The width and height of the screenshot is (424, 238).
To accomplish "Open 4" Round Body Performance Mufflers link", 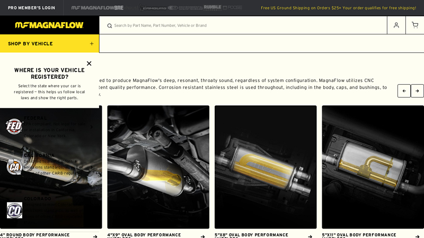I will (x=35, y=235).
